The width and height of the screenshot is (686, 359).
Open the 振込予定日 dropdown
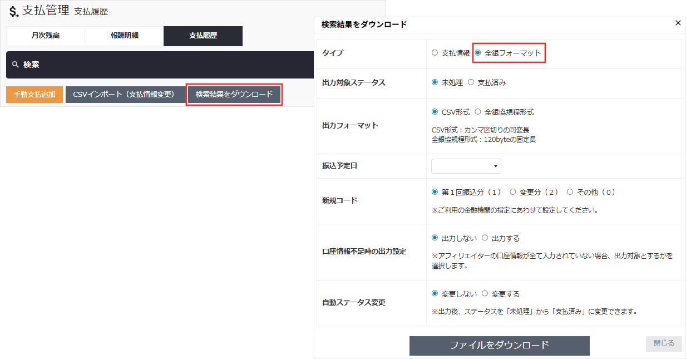466,165
